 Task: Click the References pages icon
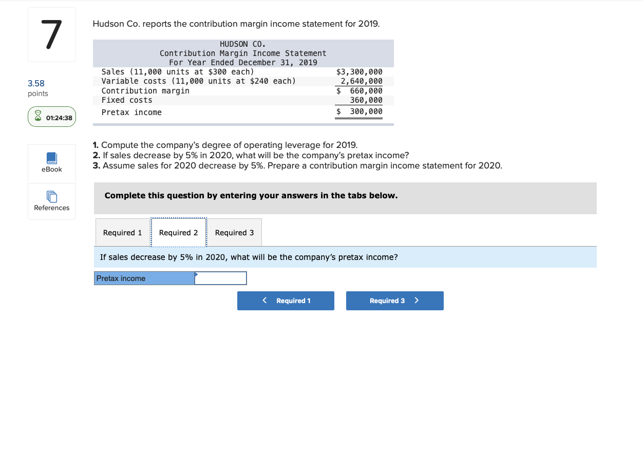tap(51, 196)
